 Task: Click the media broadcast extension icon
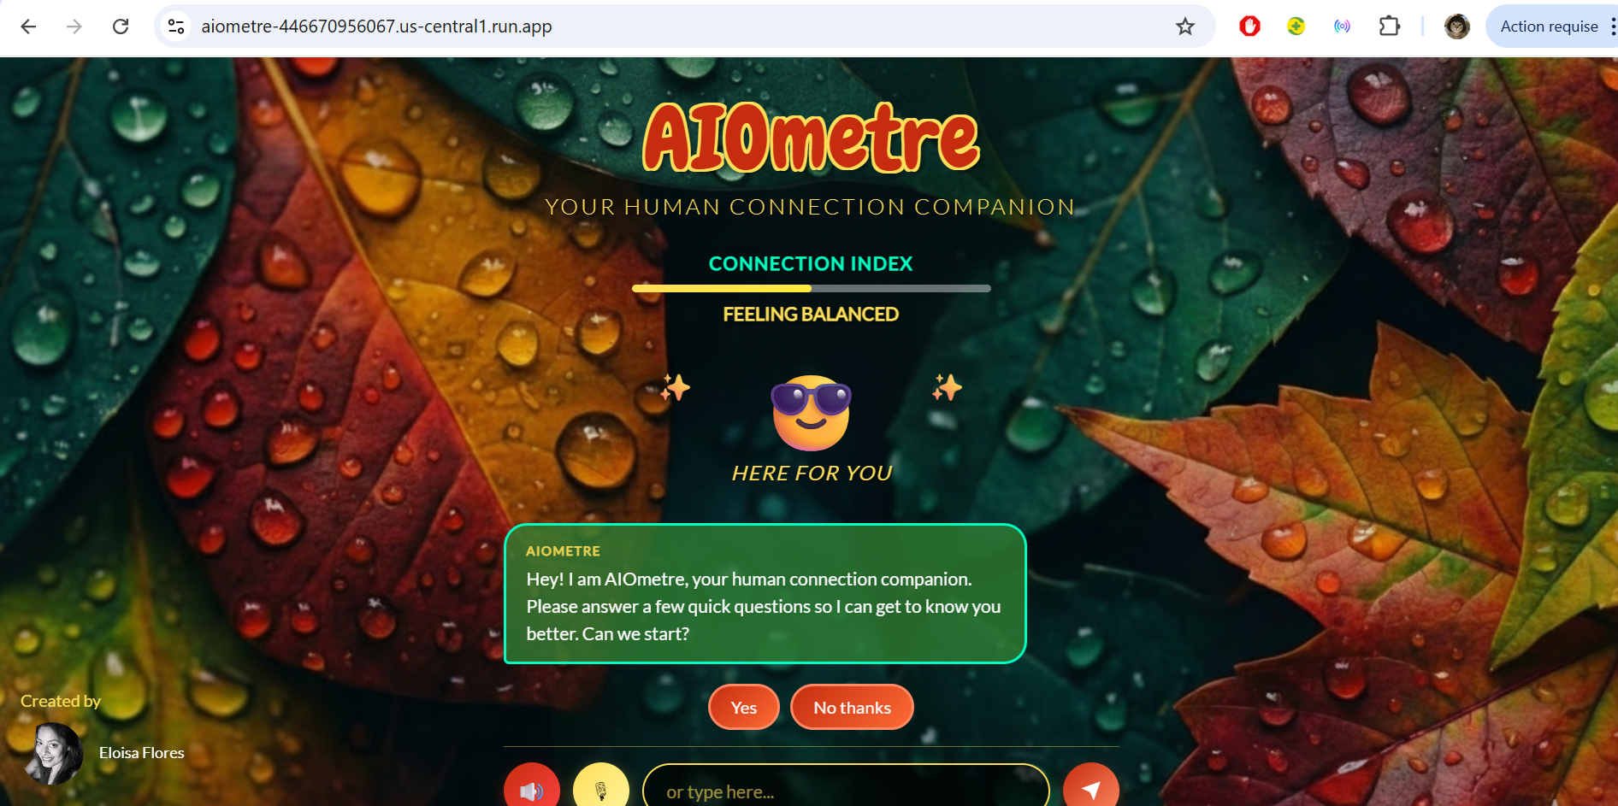tap(1342, 26)
